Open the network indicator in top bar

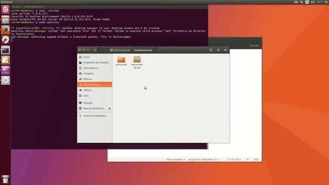click(x=302, y=2)
